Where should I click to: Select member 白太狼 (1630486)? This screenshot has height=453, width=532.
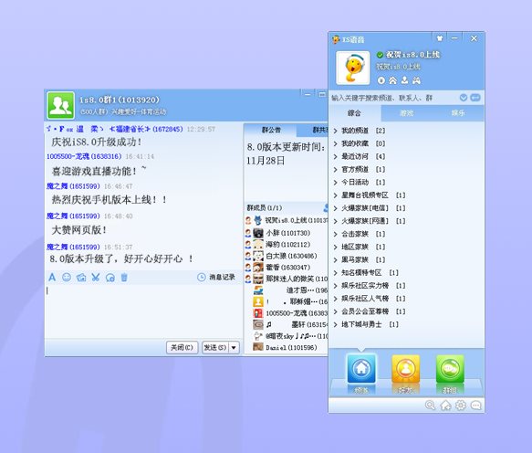[x=287, y=256]
